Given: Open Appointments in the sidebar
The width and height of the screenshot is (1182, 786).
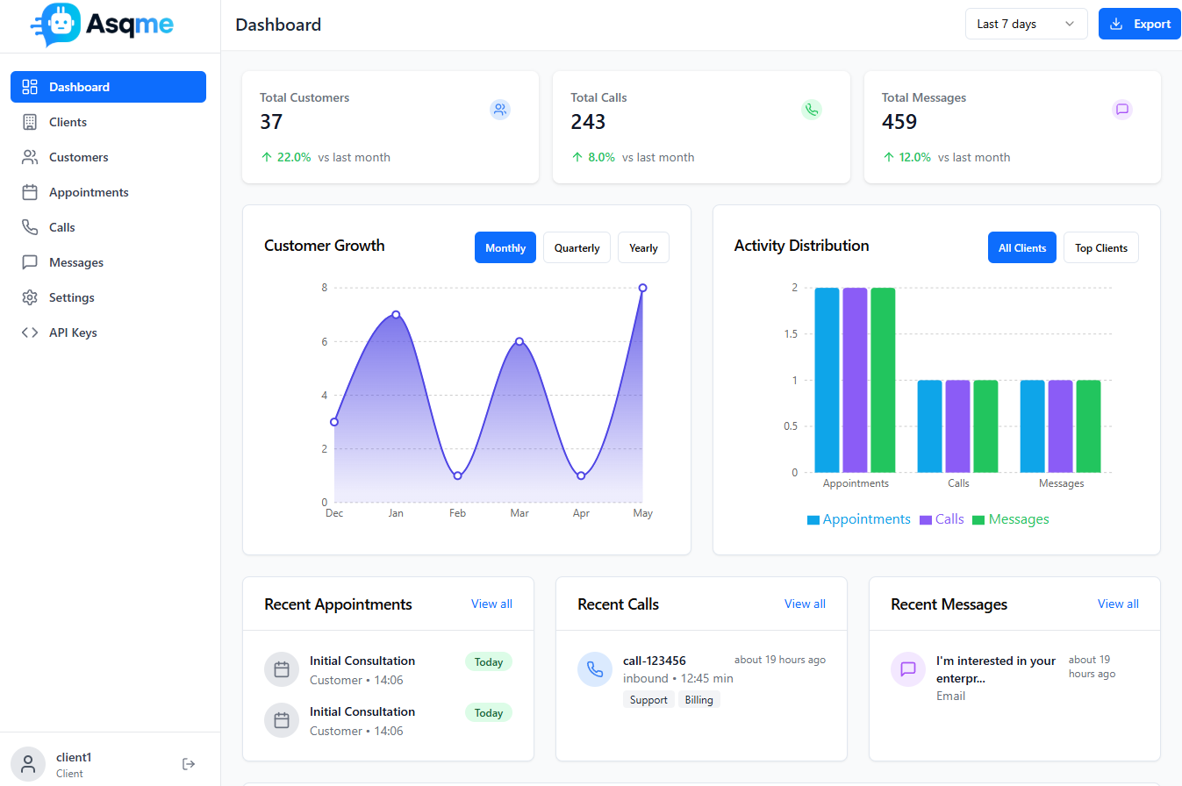Looking at the screenshot, I should coord(89,192).
